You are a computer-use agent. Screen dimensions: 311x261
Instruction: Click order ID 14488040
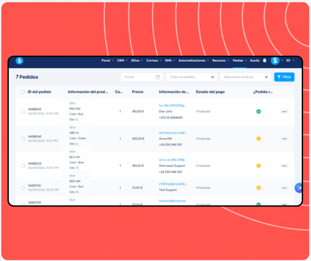pos(35,136)
